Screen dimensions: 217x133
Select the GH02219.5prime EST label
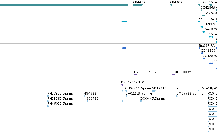[139, 94]
